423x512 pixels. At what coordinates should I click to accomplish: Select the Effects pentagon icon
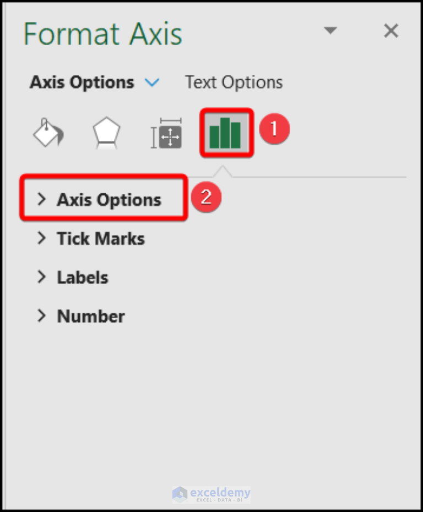coord(106,133)
